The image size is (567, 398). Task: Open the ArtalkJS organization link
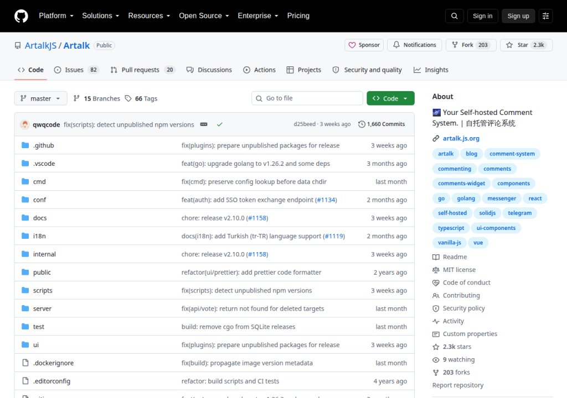(x=40, y=45)
